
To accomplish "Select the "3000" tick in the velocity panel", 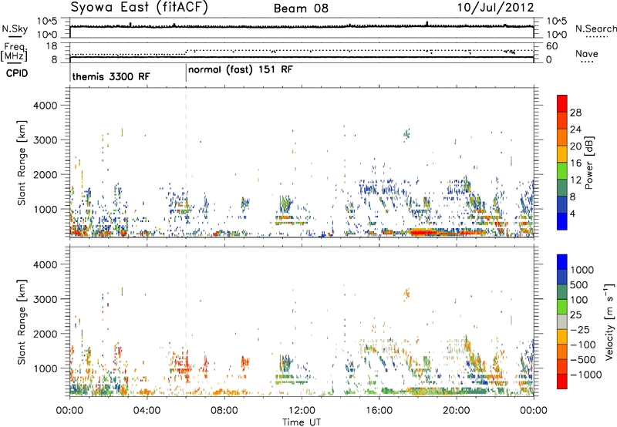I will (46, 299).
